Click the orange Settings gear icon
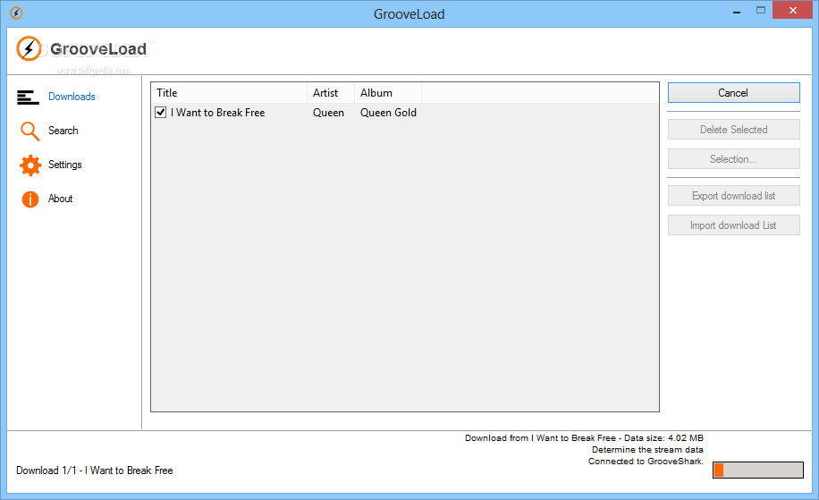The width and height of the screenshot is (819, 500). click(30, 165)
